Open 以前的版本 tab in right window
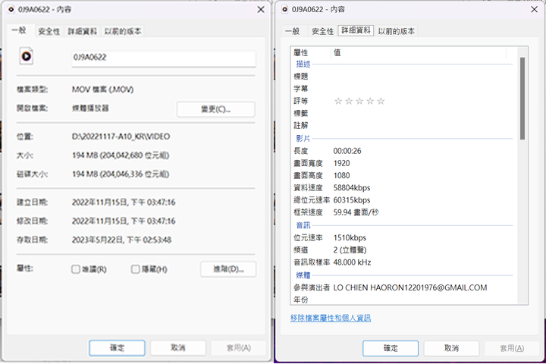The width and height of the screenshot is (546, 364). point(397,31)
